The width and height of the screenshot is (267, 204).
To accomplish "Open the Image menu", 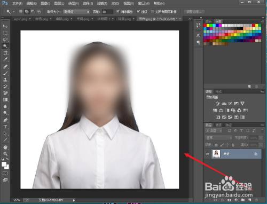I will [x=45, y=3].
